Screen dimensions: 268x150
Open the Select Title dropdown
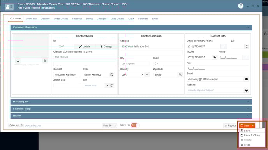[x=107, y=85]
